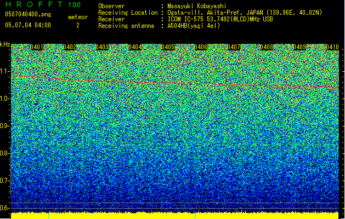Viewport: 345px width, 219px height.
Task: Click the 1.1 kHz axis label
Action: pos(5,71)
